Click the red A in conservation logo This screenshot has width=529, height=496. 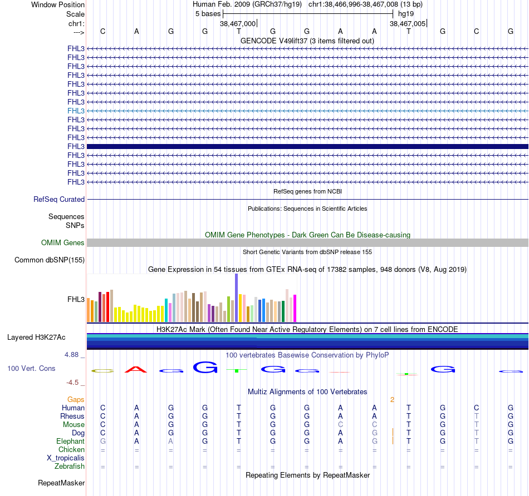[x=136, y=370]
